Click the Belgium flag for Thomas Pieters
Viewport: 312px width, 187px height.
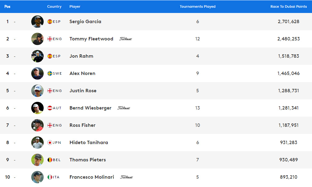coord(50,160)
